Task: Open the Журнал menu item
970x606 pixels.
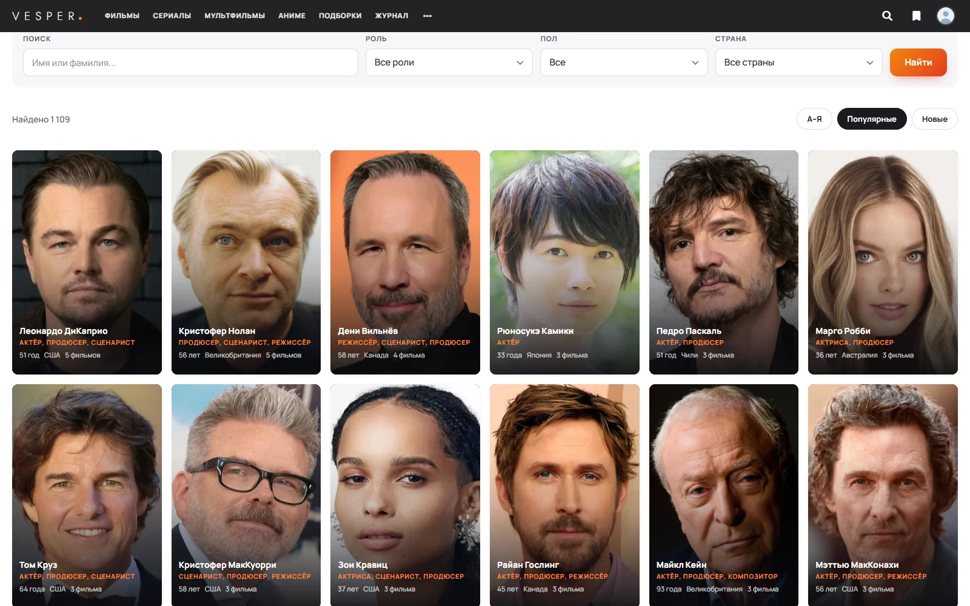Action: point(392,16)
